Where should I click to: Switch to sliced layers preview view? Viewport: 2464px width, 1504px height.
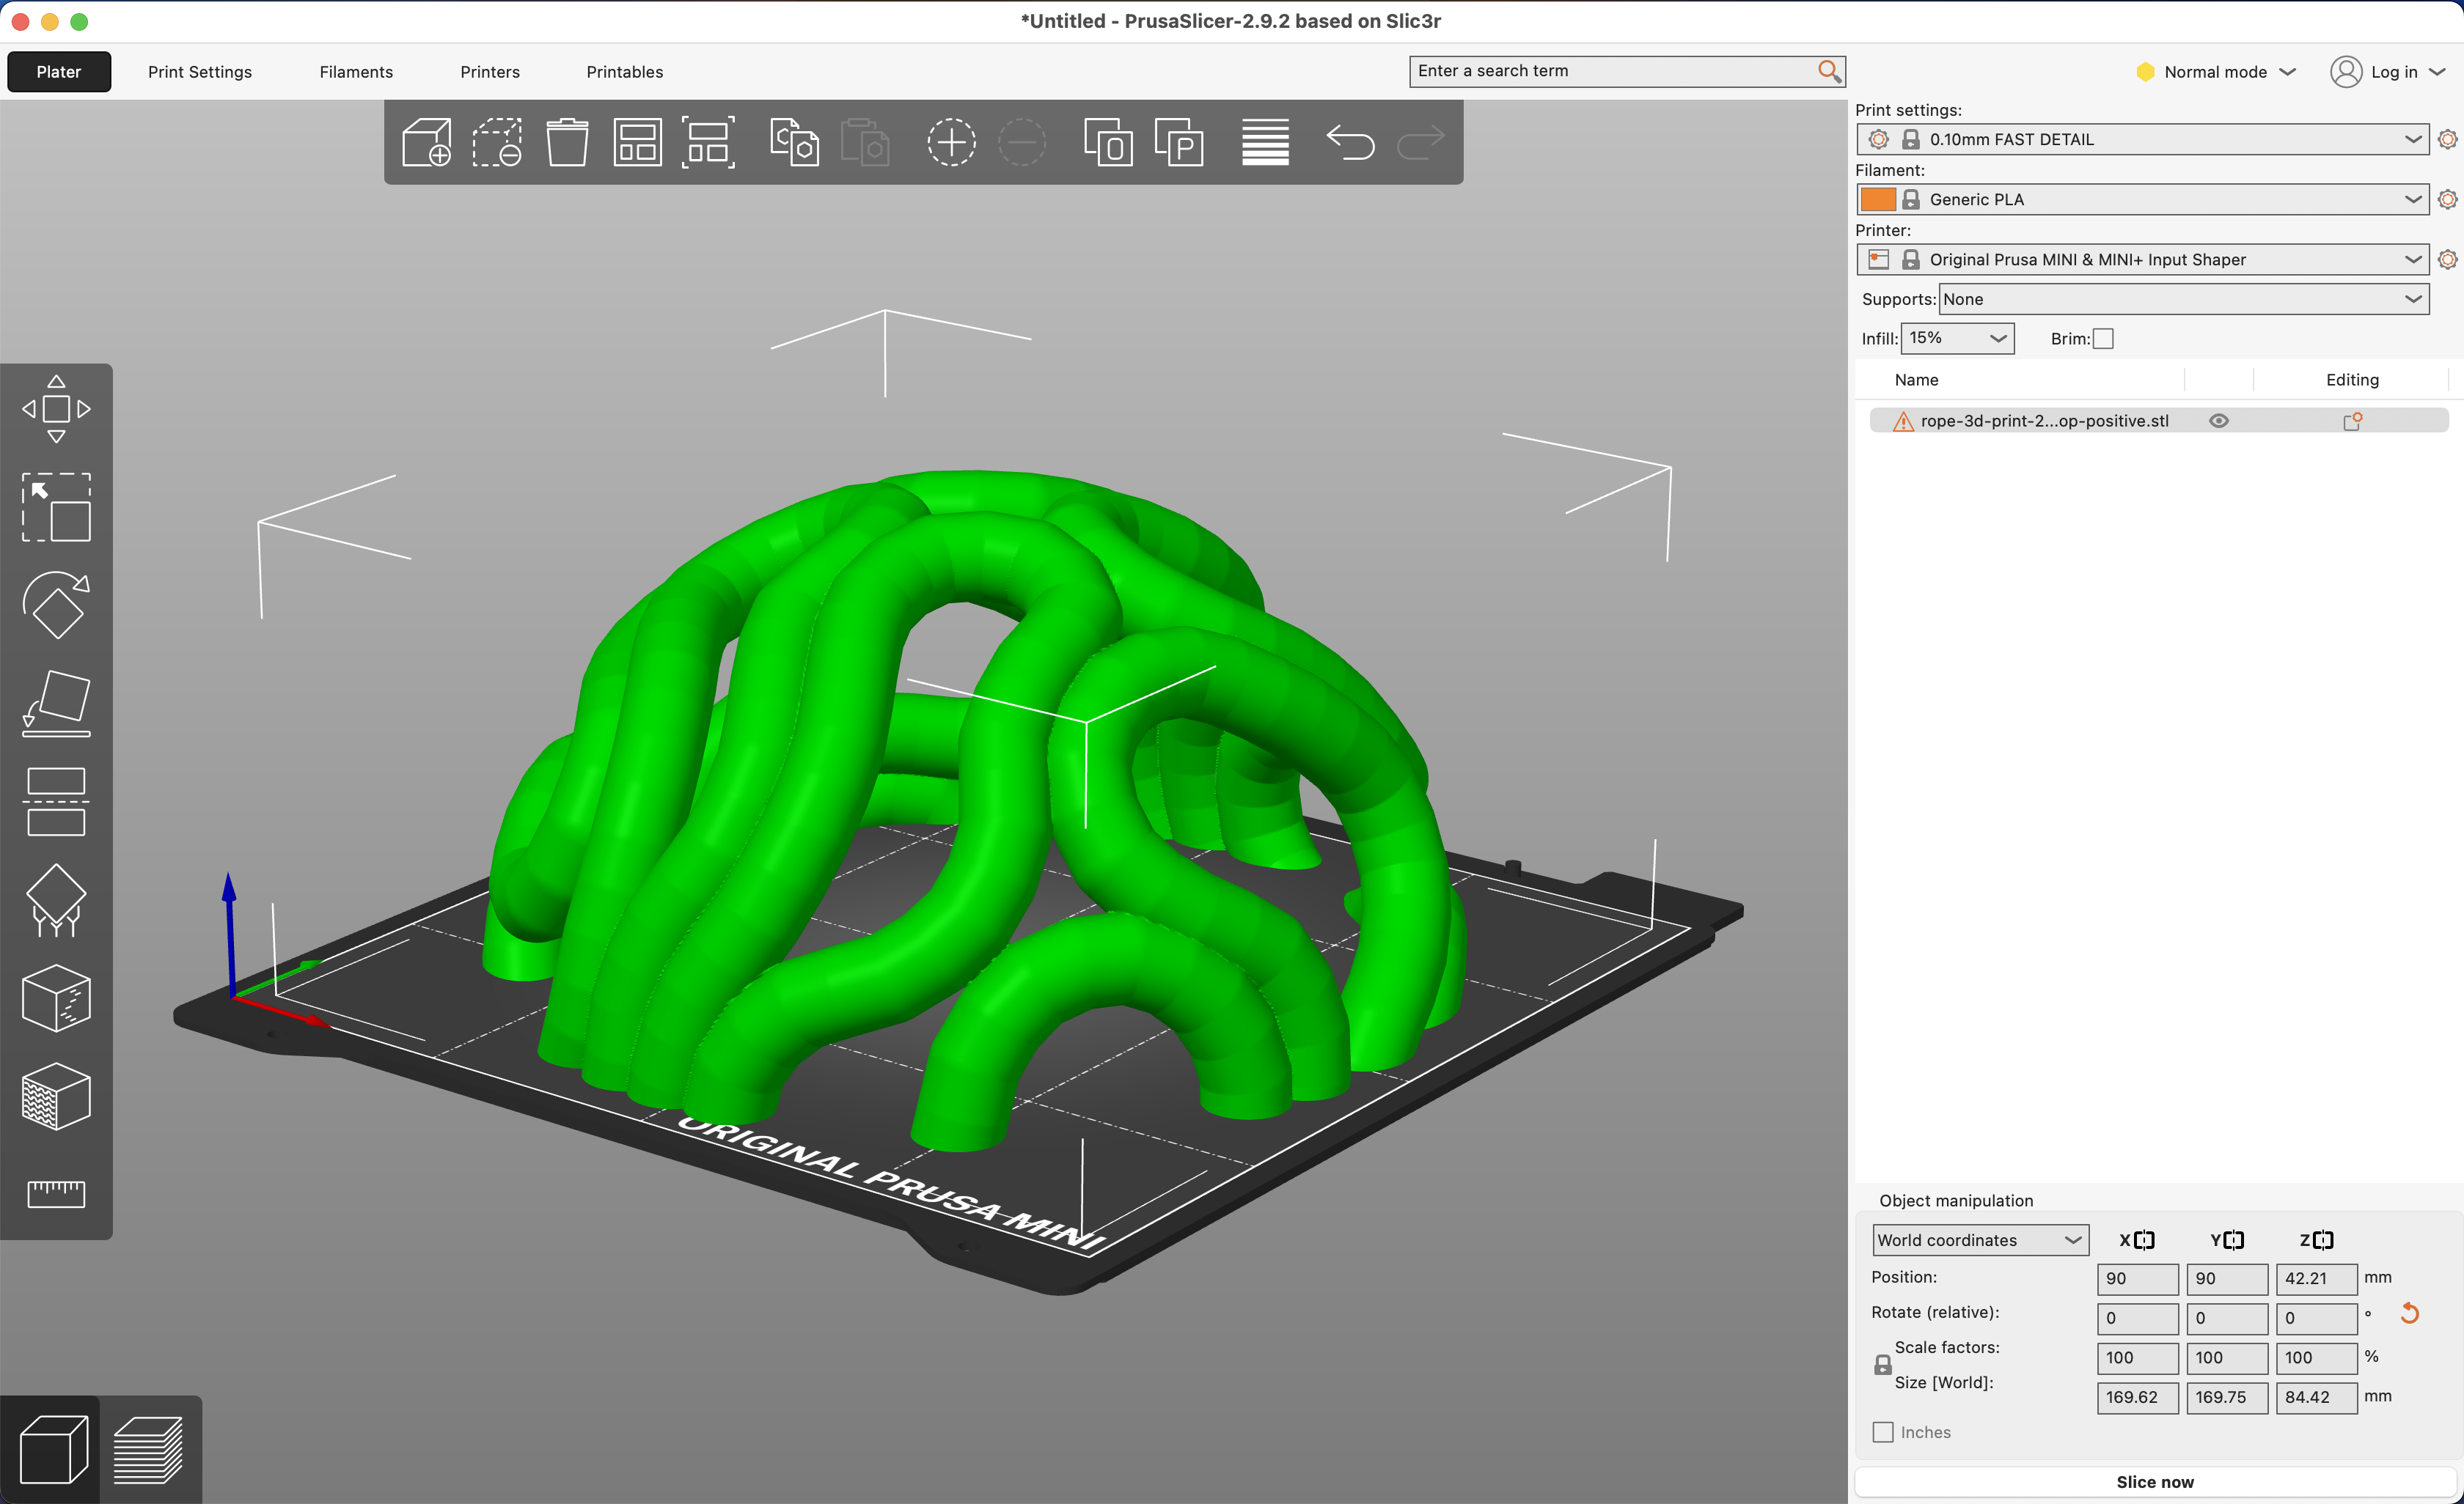[x=149, y=1449]
